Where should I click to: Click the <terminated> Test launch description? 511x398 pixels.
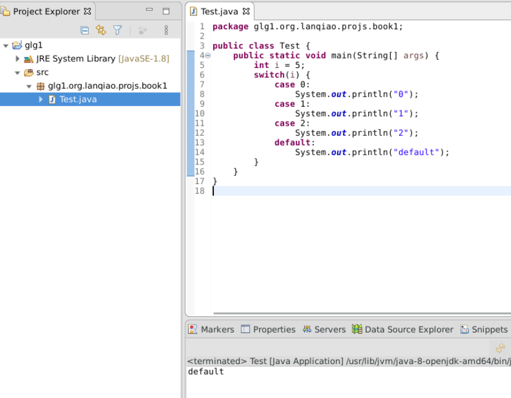[349, 361]
